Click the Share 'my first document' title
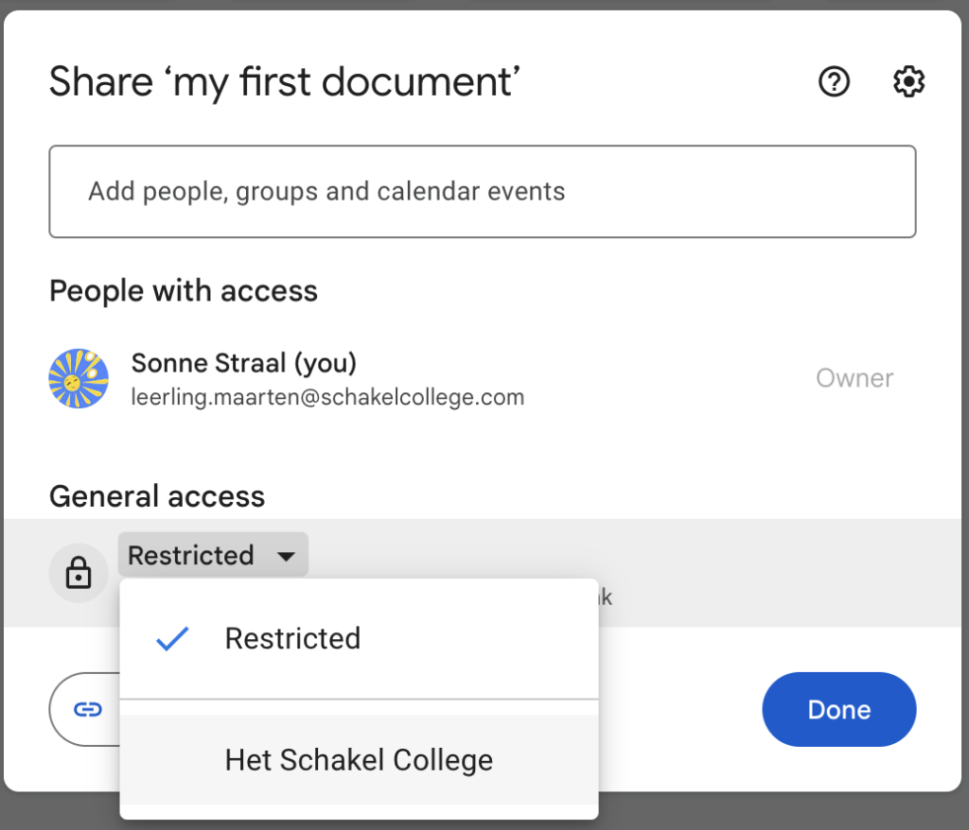969x830 pixels. coord(285,82)
